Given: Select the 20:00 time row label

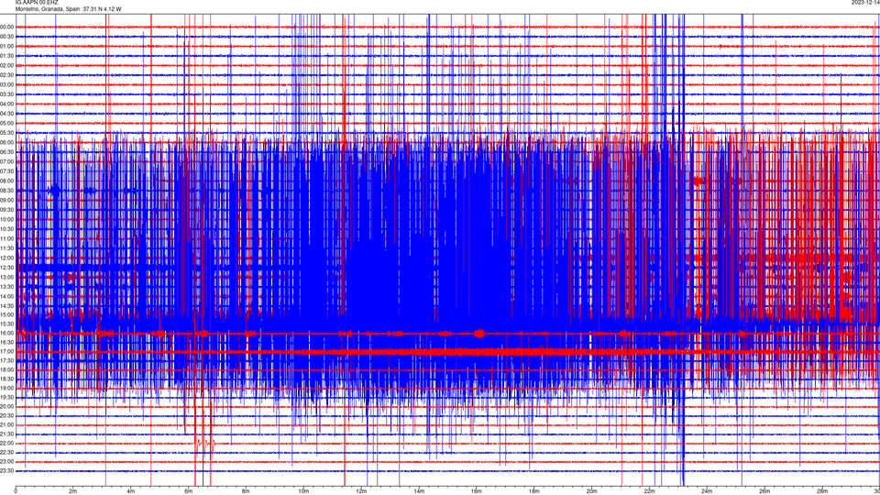Looking at the screenshot, I should pos(6,406).
